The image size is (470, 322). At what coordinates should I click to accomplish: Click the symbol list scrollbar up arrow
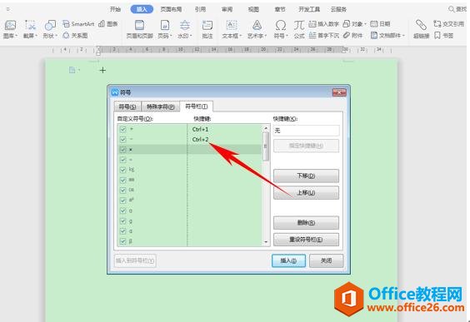pos(266,128)
